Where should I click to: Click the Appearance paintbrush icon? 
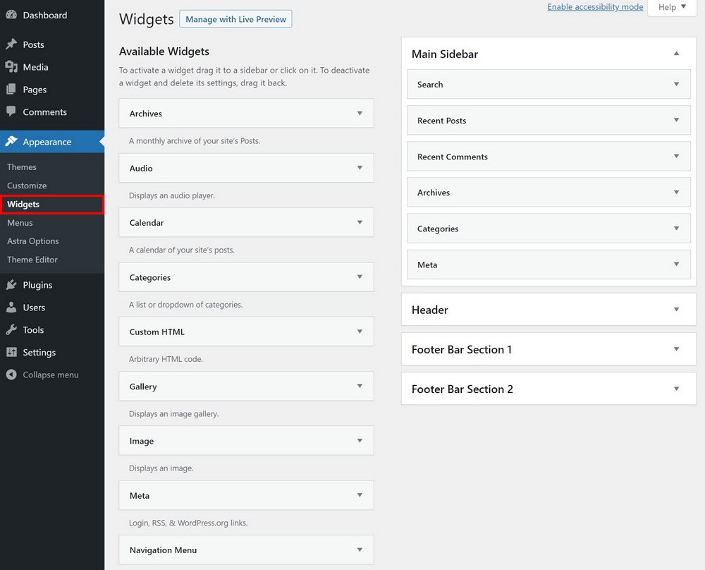point(11,141)
